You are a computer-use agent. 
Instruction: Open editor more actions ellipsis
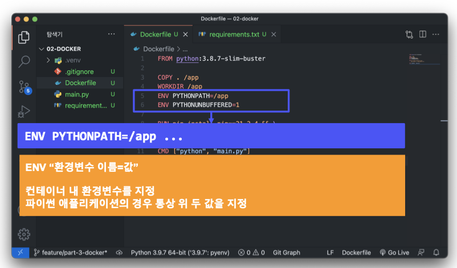point(436,34)
